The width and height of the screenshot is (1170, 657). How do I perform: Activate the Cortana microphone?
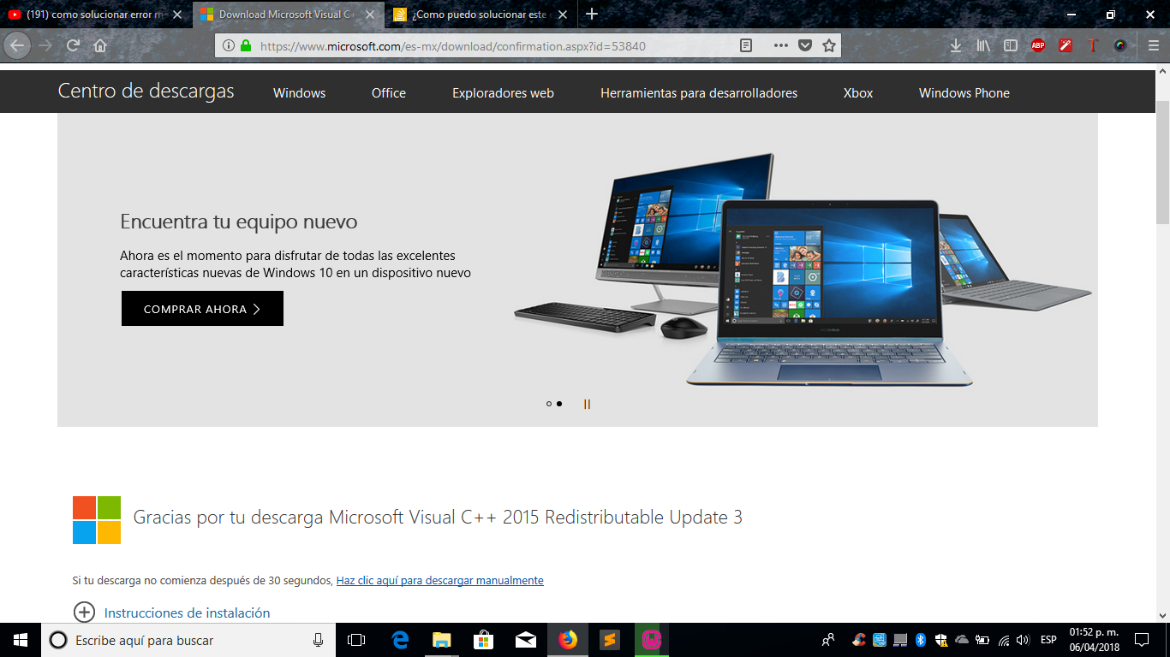coord(318,640)
